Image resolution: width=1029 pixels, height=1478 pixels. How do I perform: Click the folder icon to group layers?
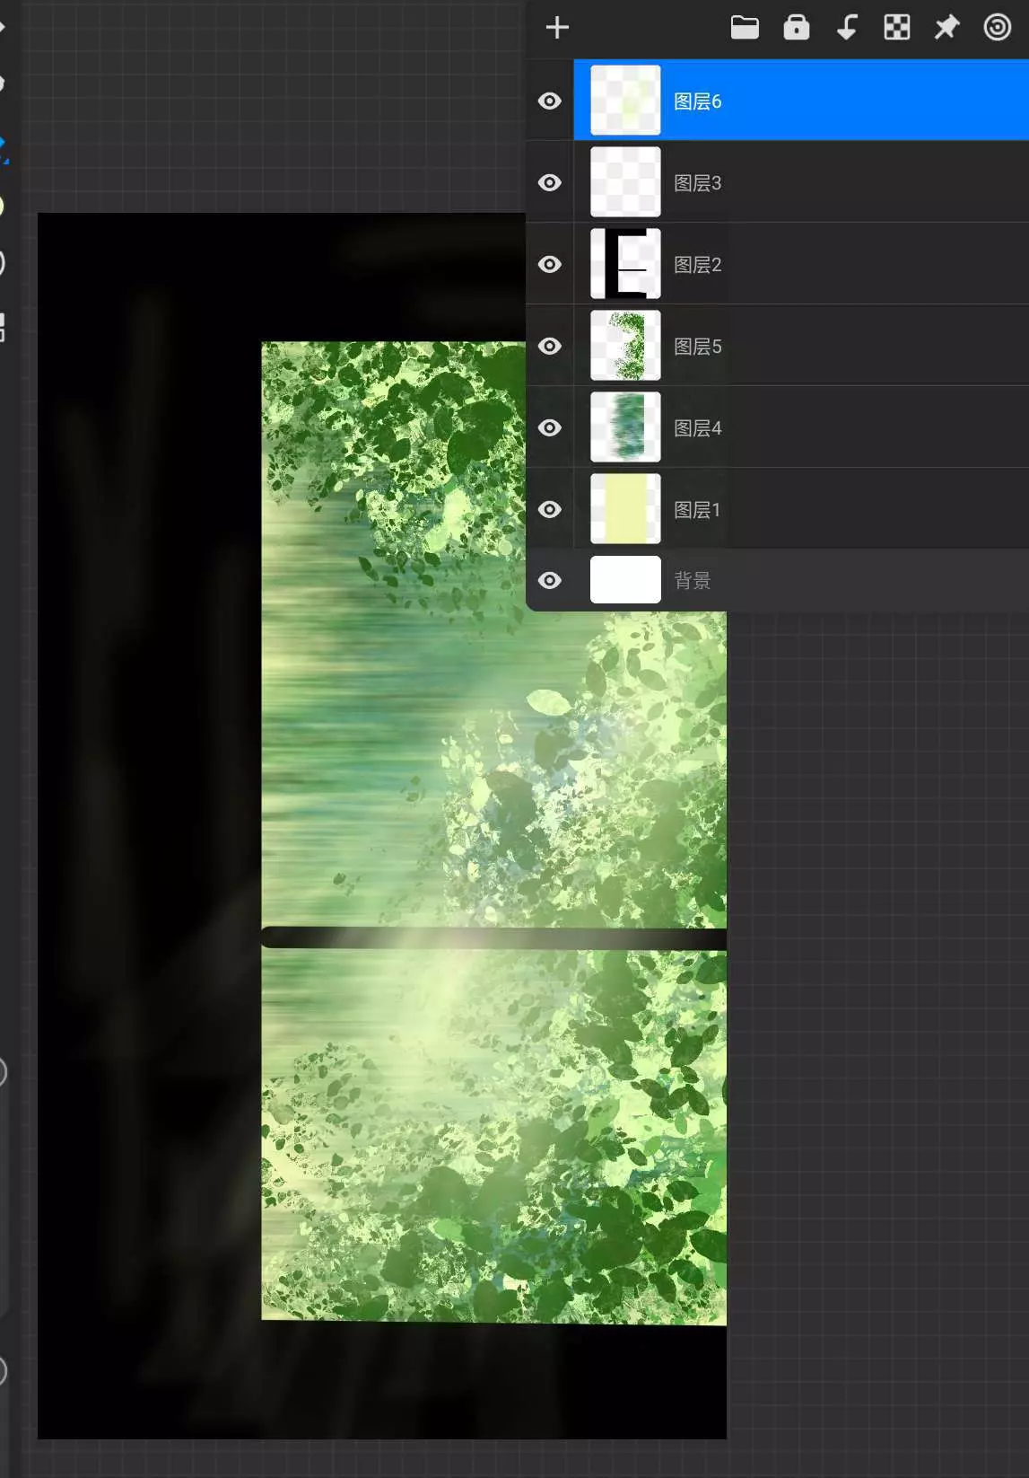745,28
